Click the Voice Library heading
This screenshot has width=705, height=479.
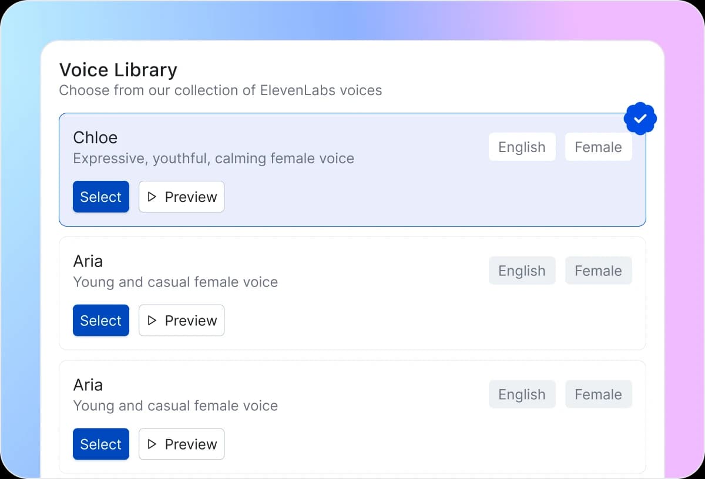point(117,69)
